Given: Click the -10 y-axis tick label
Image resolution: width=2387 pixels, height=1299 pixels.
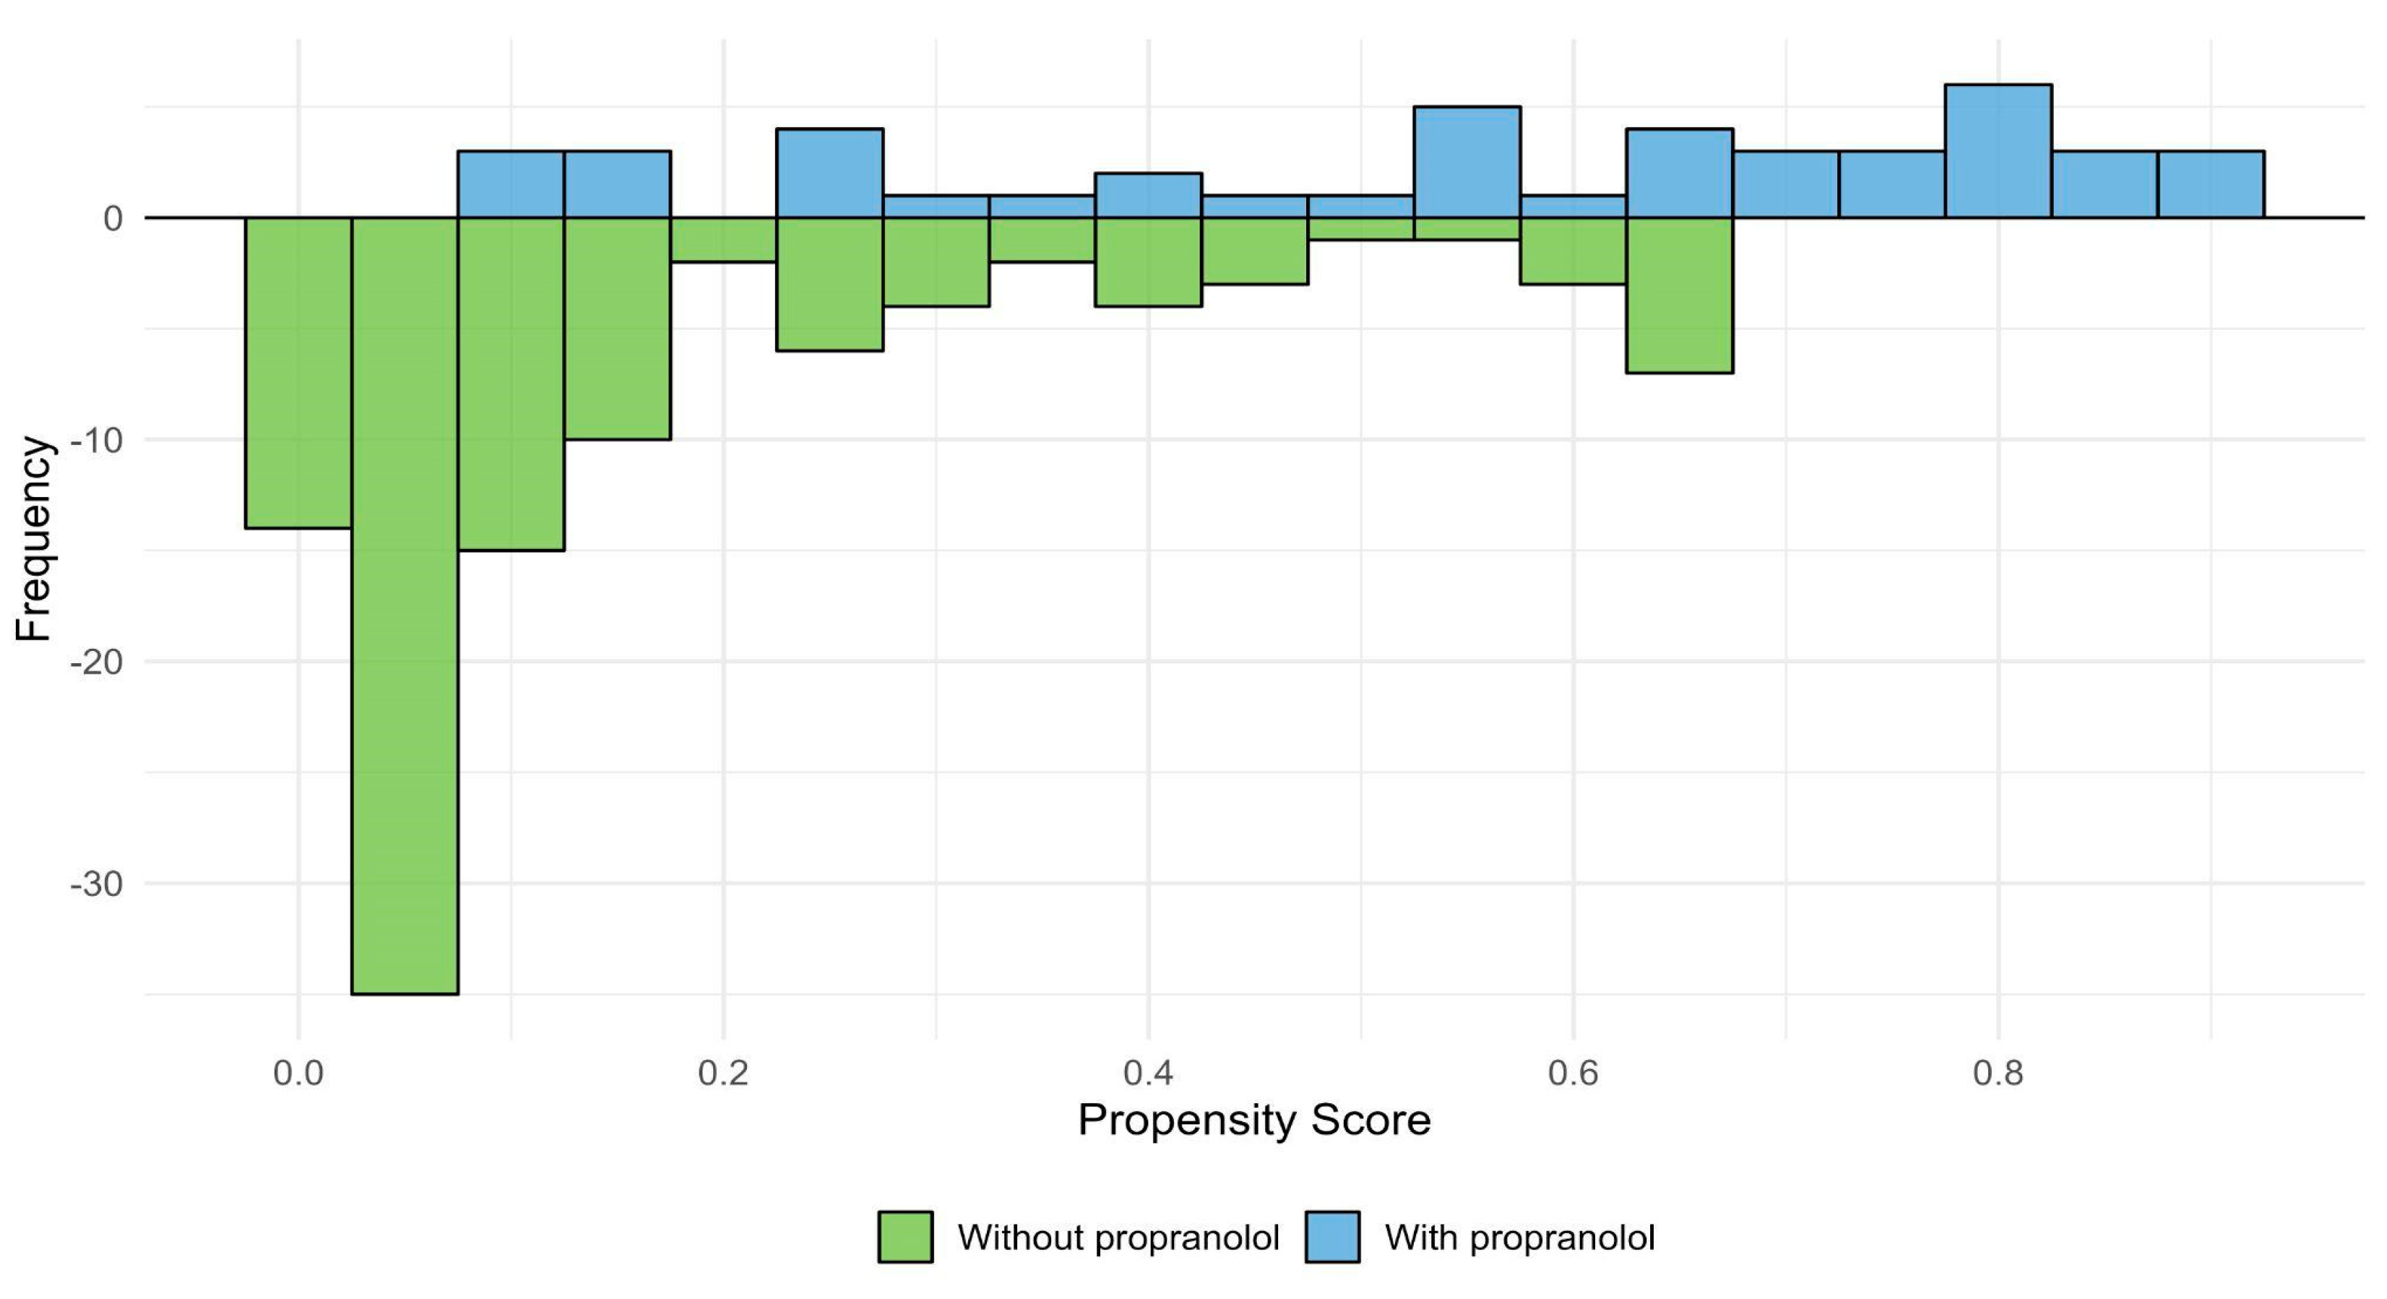Looking at the screenshot, I should pyautogui.click(x=96, y=440).
